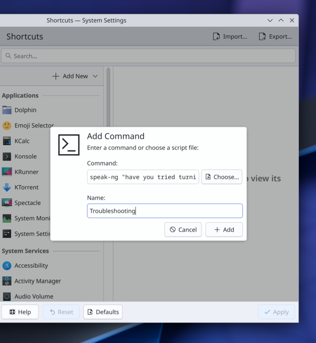Click the Accessibility service icon
Image resolution: width=316 pixels, height=343 pixels.
click(x=7, y=265)
